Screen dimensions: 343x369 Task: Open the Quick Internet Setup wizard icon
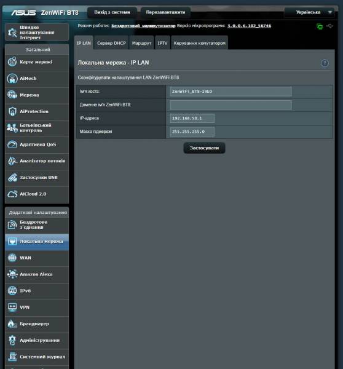pos(12,33)
